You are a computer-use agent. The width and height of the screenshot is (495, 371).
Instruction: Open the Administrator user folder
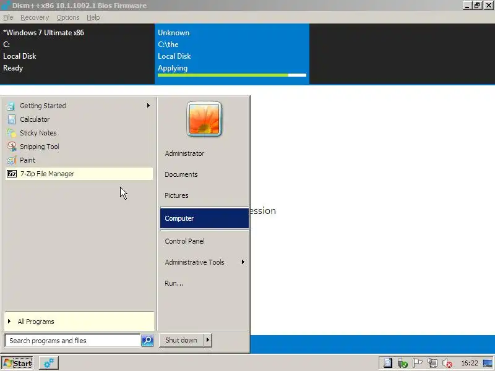(204, 153)
